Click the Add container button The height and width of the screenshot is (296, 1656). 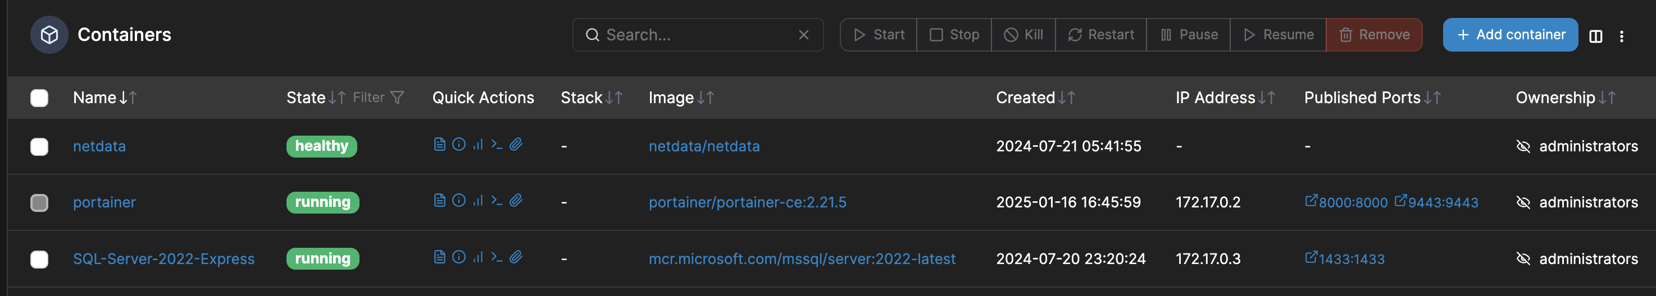pos(1509,35)
